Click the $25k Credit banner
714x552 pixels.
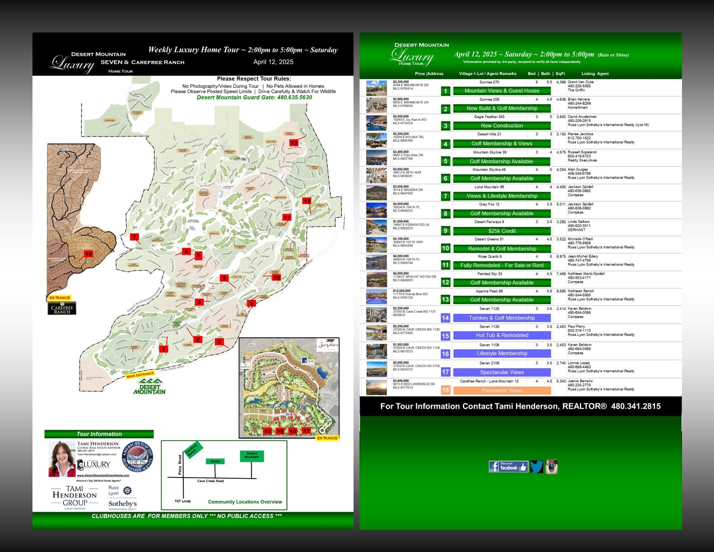click(x=502, y=231)
